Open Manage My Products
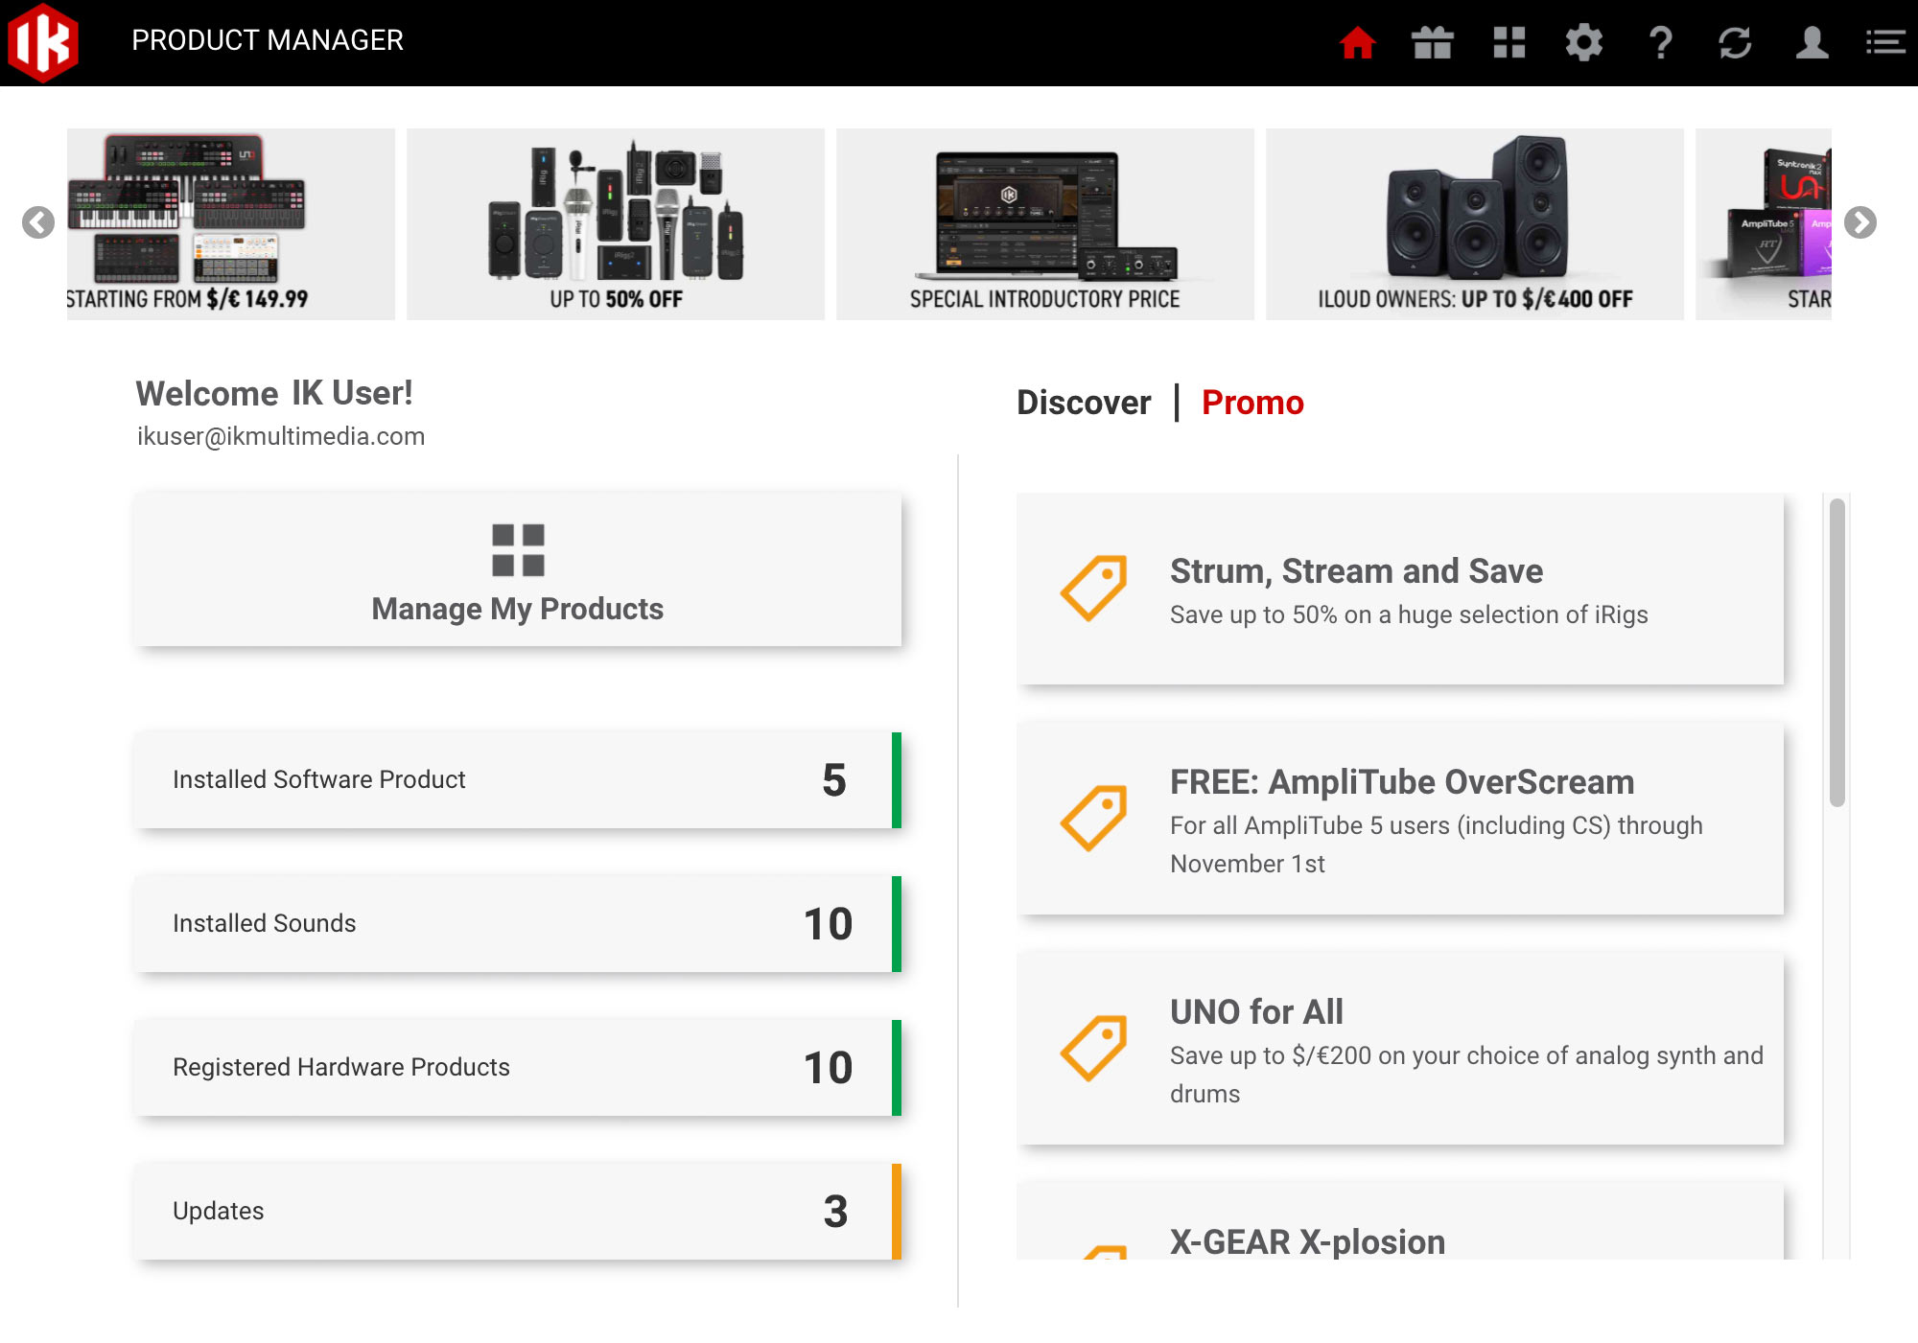 [x=518, y=569]
